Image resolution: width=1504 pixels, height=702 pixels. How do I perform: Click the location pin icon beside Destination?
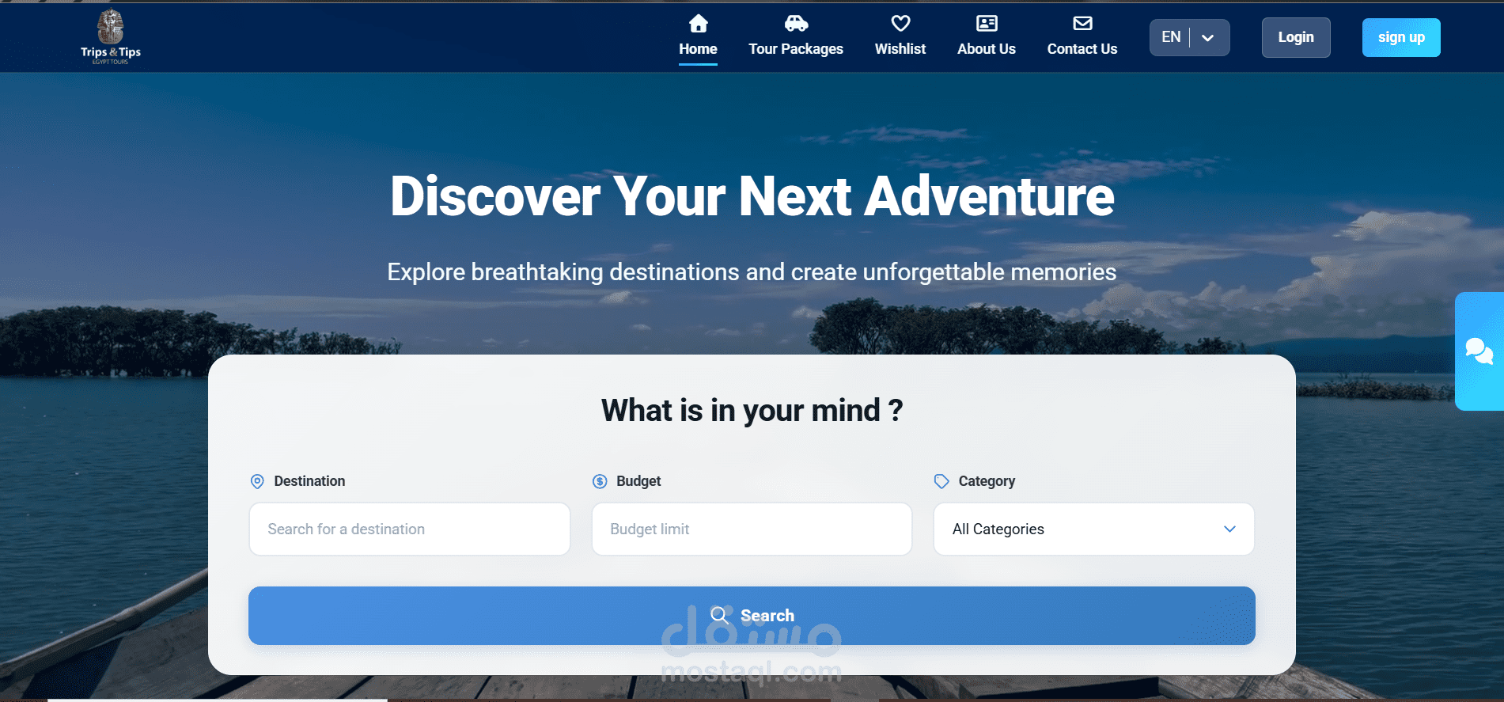coord(257,481)
